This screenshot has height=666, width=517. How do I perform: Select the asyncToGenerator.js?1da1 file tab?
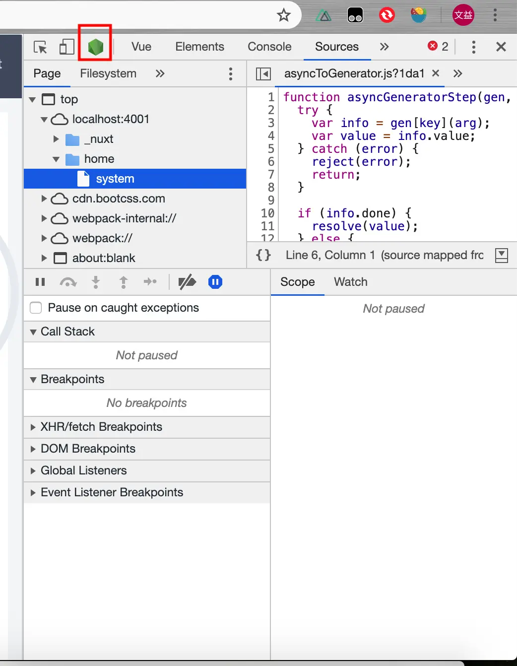click(x=354, y=73)
